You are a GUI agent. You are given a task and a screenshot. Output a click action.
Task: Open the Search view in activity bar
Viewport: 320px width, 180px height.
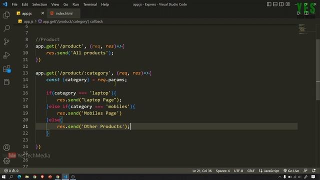[x=6, y=28]
